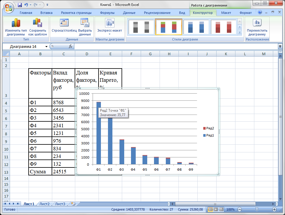Screen dimensions: 285x215
Task: Undo the last action
Action: point(26,5)
